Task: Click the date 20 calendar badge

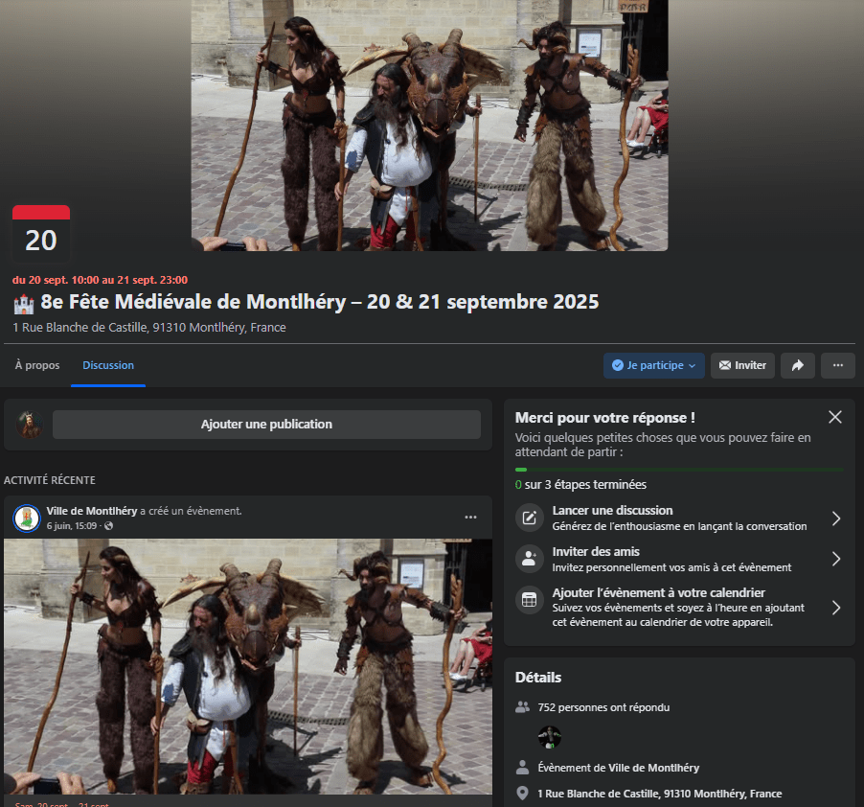Action: [x=41, y=234]
